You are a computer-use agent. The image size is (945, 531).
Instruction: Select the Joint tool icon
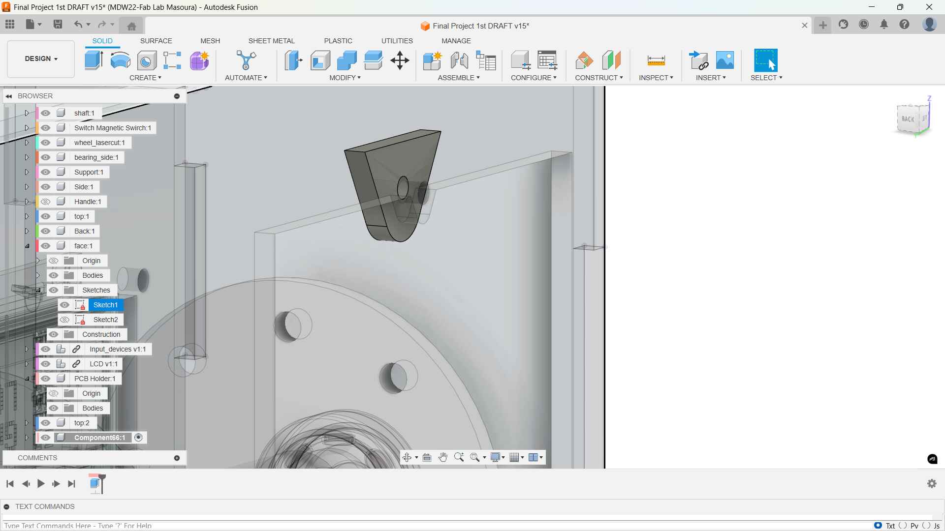[x=459, y=60]
